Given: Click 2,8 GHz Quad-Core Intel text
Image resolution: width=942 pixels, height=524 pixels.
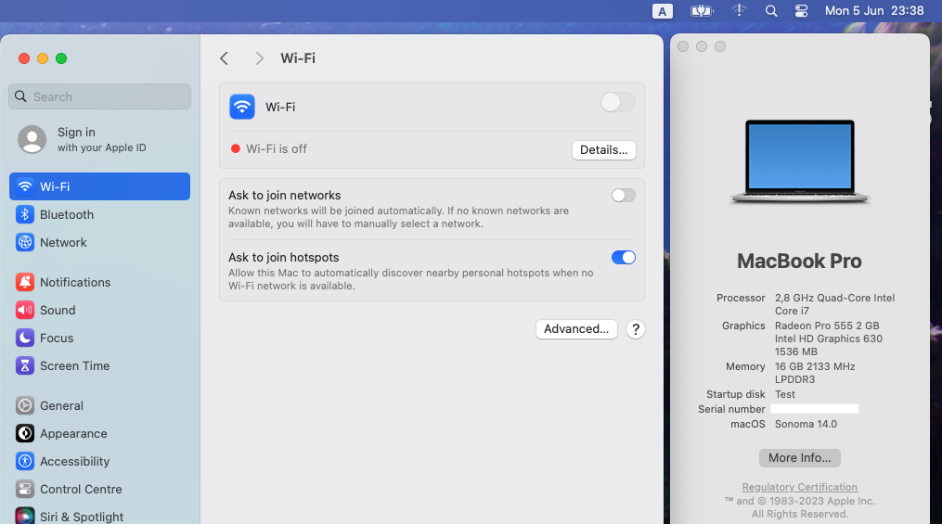Looking at the screenshot, I should [834, 298].
